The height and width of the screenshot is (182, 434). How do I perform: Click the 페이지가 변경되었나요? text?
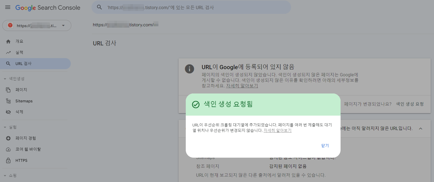tap(368, 104)
